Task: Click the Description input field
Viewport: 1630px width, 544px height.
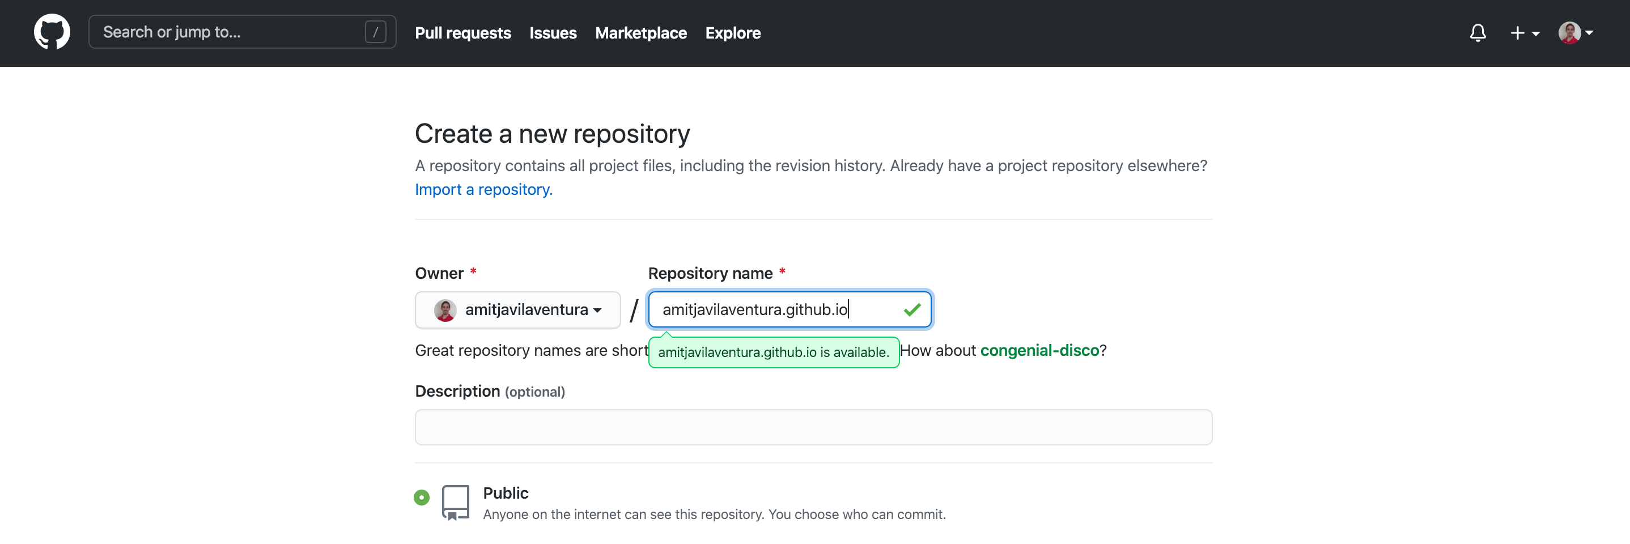Action: click(813, 427)
